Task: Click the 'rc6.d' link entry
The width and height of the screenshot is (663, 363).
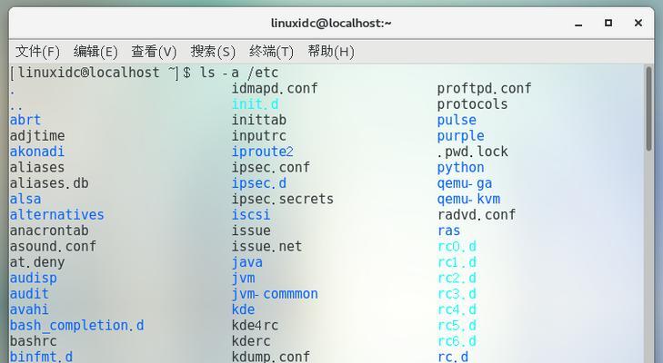Action: 457,341
